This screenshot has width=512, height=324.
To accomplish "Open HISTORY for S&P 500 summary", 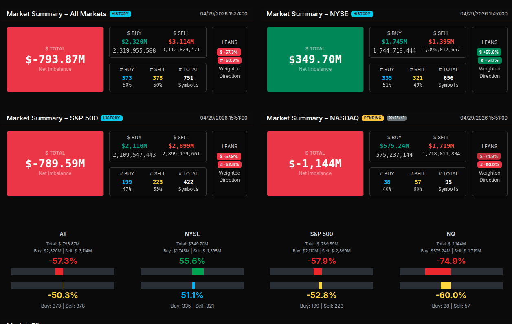I will [111, 118].
